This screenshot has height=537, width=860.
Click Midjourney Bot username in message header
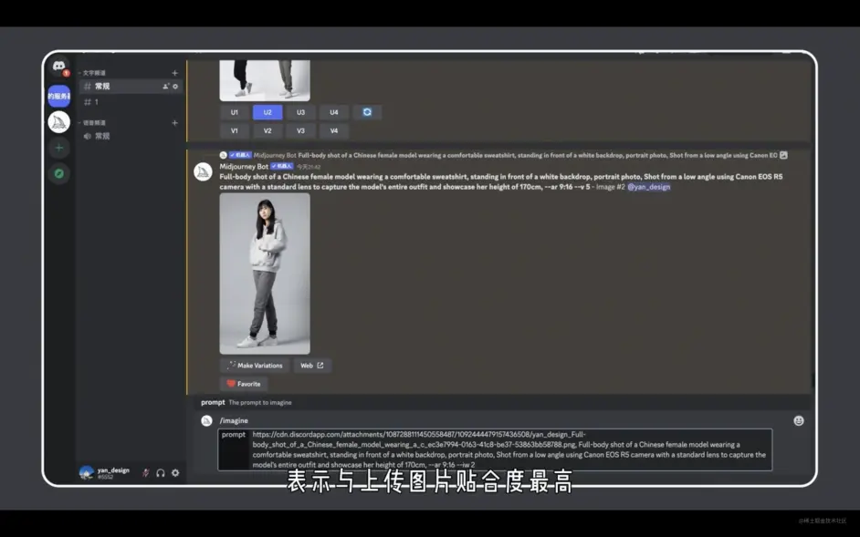pyautogui.click(x=244, y=167)
